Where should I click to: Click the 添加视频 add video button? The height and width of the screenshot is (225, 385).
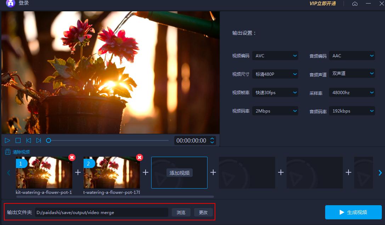coord(180,173)
